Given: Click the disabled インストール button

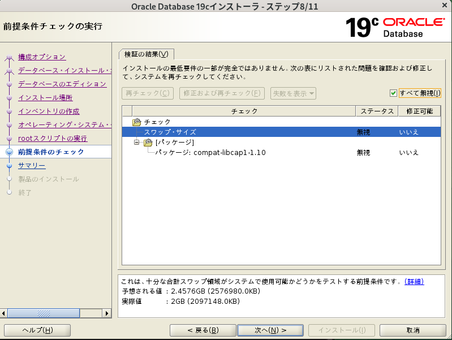Looking at the screenshot, I should [342, 330].
